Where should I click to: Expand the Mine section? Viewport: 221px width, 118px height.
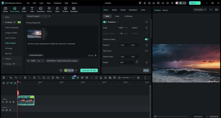pyautogui.click(x=12, y=17)
